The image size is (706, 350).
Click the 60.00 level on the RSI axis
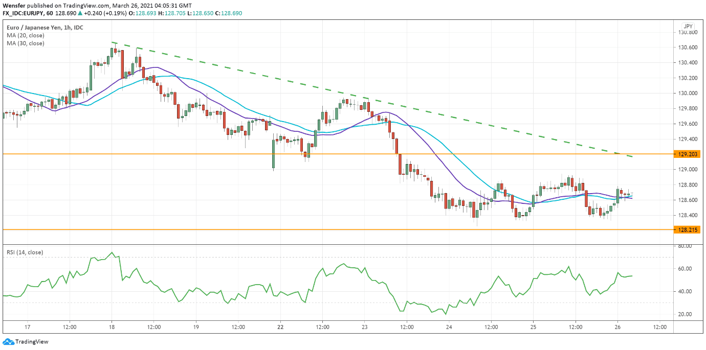pyautogui.click(x=684, y=269)
